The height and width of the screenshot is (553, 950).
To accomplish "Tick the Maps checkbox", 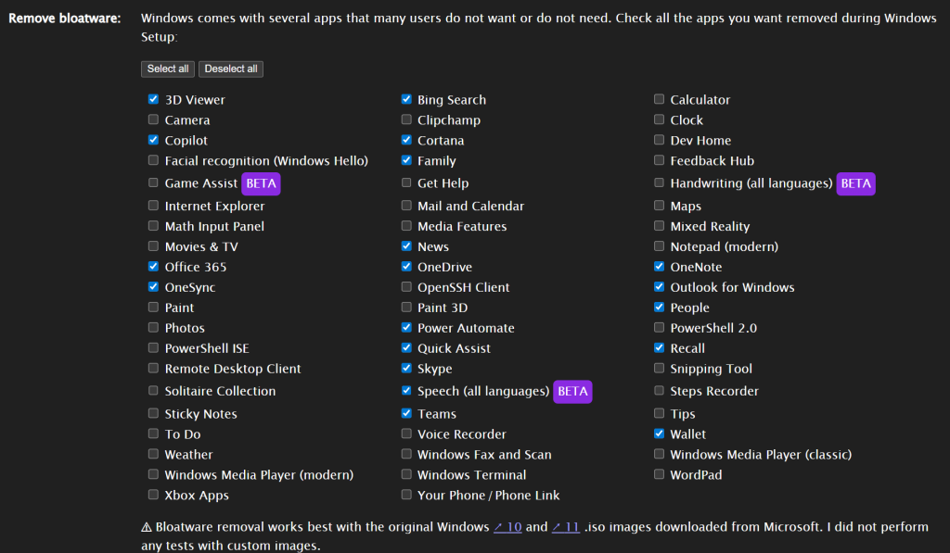I will tap(660, 206).
